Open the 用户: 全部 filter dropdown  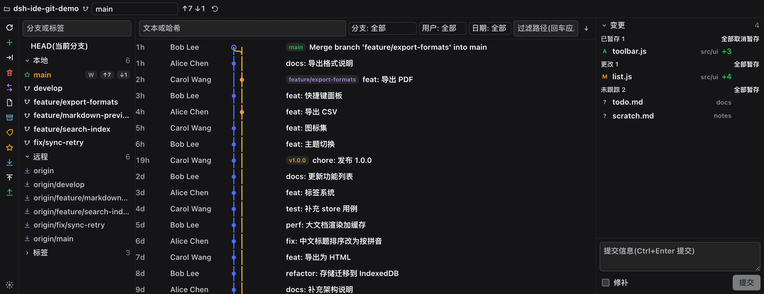pos(442,29)
